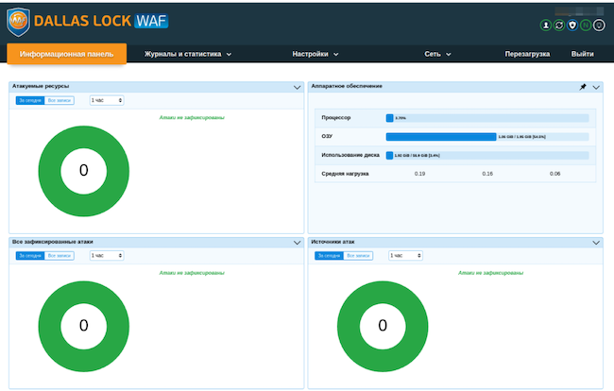This screenshot has height=391, width=614.
Task: Click the ОЗУ memory usage bar
Action: 487,137
